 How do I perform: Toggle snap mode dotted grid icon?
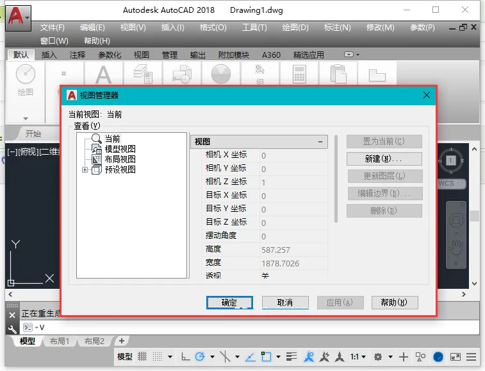click(x=157, y=357)
